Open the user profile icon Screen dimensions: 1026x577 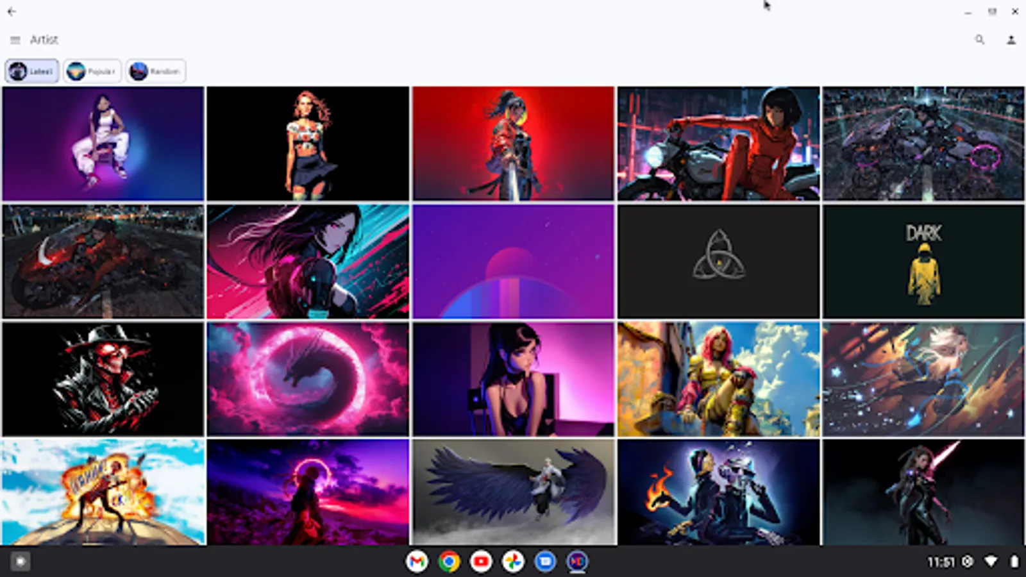[1011, 40]
